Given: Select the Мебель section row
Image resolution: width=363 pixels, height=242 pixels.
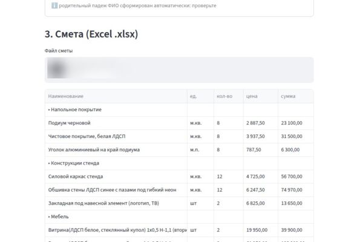Looking at the screenshot, I should tap(179, 217).
